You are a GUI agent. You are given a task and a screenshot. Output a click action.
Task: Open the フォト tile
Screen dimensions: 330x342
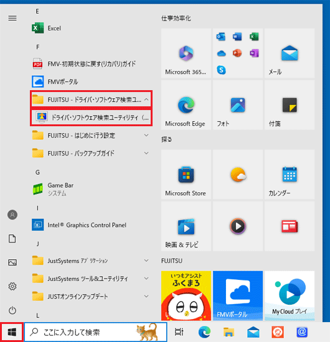pyautogui.click(x=238, y=105)
